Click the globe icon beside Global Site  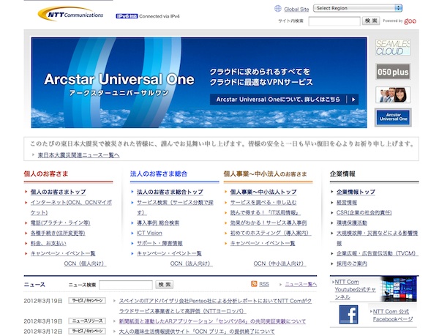pyautogui.click(x=277, y=9)
